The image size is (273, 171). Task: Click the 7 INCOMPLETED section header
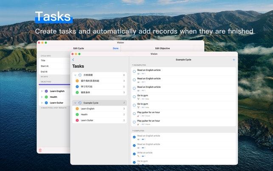tap(139, 65)
